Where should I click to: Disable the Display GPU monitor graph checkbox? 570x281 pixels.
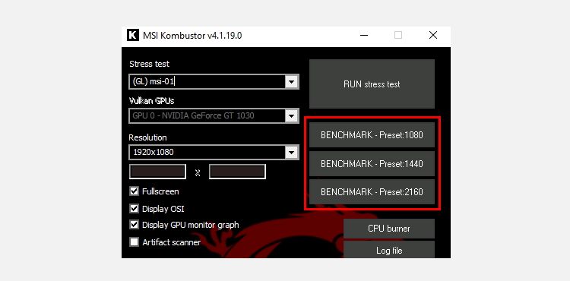pos(134,224)
